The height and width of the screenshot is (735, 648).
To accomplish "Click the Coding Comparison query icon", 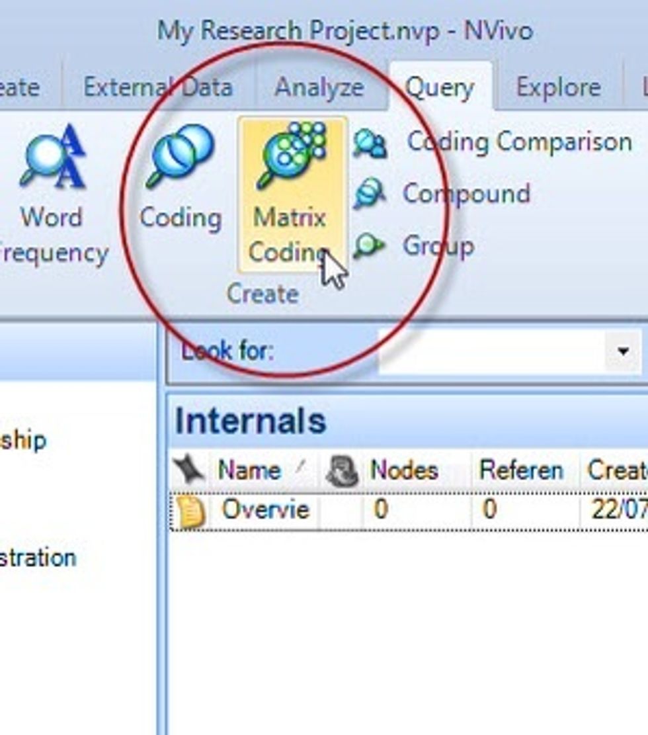I will click(x=370, y=143).
